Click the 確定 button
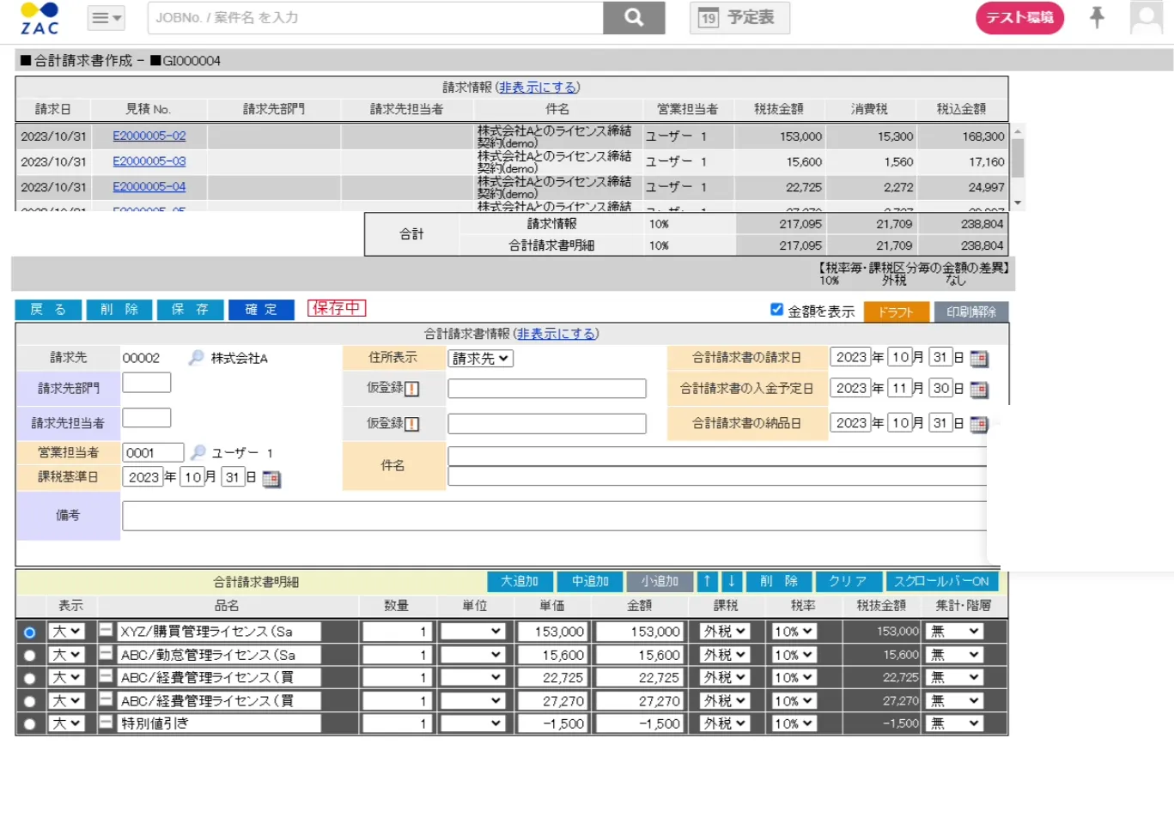The width and height of the screenshot is (1174, 823). (x=261, y=310)
